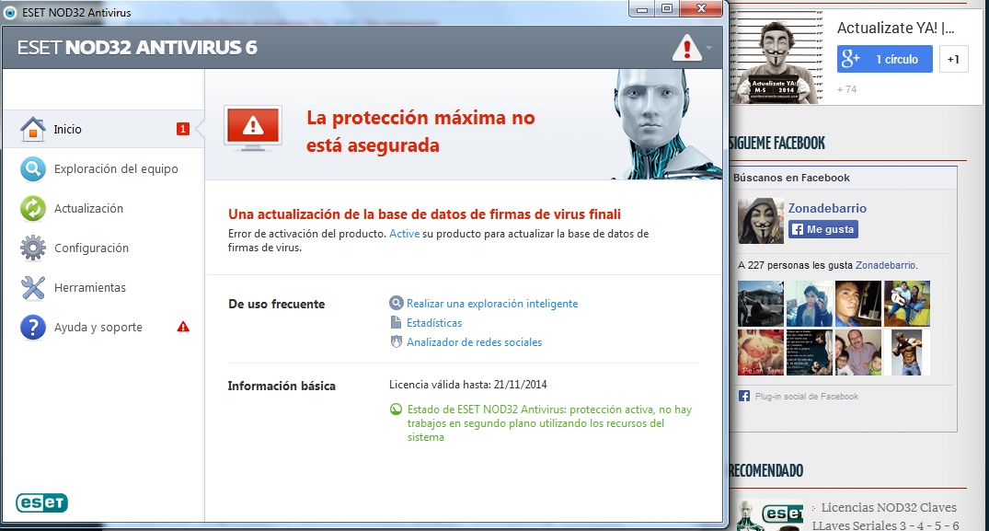Click the green Estado de ESET NOD32 status text
Image resolution: width=989 pixels, height=531 pixels.
[x=549, y=423]
